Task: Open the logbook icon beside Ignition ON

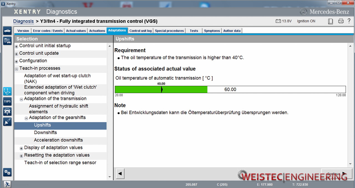Action: click(x=330, y=21)
